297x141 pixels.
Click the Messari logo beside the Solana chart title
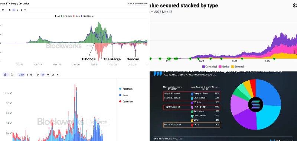coord(158,73)
